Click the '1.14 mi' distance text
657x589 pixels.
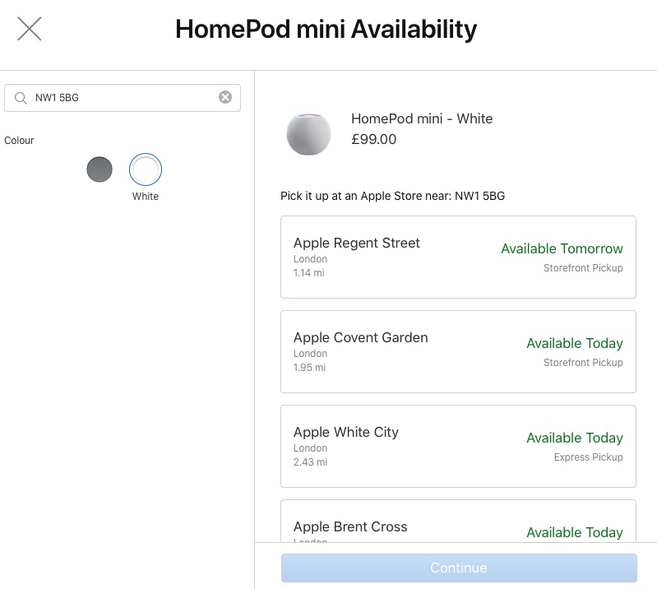(309, 273)
